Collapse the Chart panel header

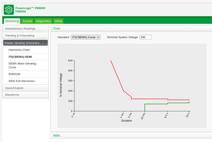click(131, 29)
